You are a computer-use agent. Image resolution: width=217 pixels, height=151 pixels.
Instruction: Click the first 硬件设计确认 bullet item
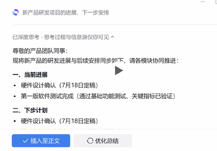(60, 85)
